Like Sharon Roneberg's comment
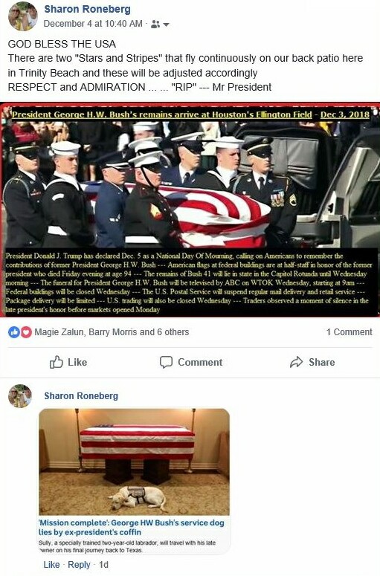Image resolution: width=380 pixels, height=576 pixels. 51,565
